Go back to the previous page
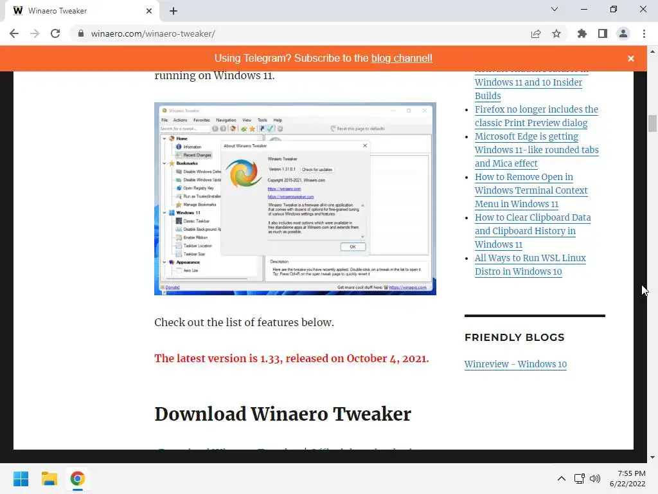This screenshot has height=494, width=658. (x=14, y=33)
